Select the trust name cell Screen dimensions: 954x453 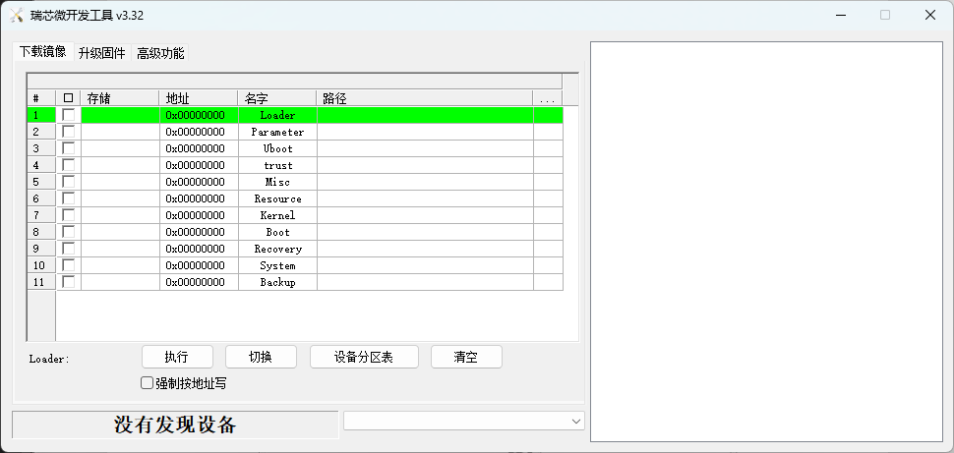[277, 165]
